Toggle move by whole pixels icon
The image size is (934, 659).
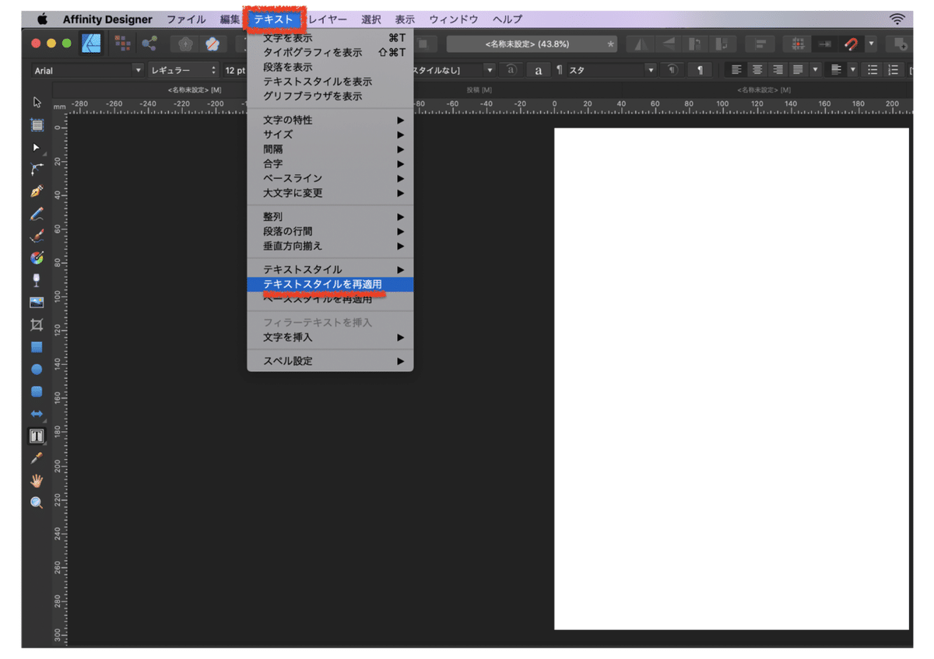click(824, 44)
